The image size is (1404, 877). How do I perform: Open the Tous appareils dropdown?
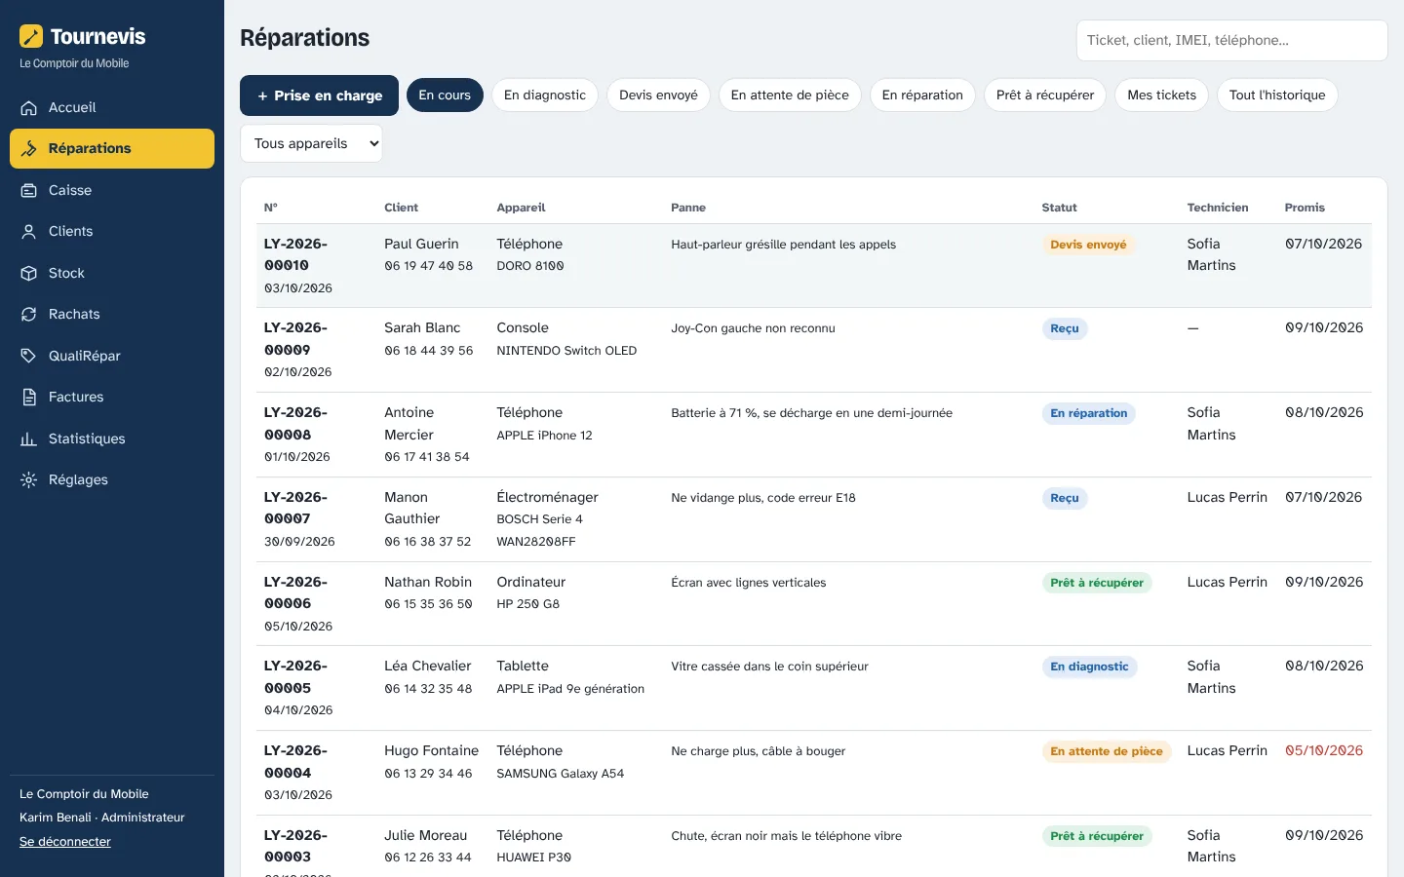coord(311,143)
